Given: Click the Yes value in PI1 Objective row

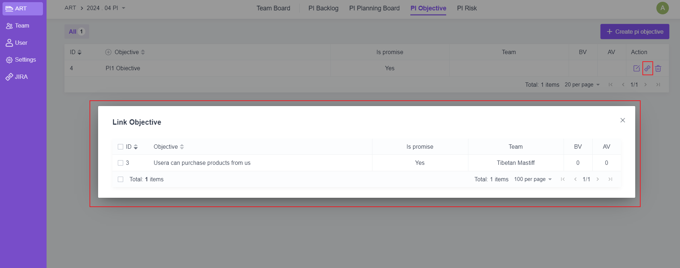Looking at the screenshot, I should point(390,68).
